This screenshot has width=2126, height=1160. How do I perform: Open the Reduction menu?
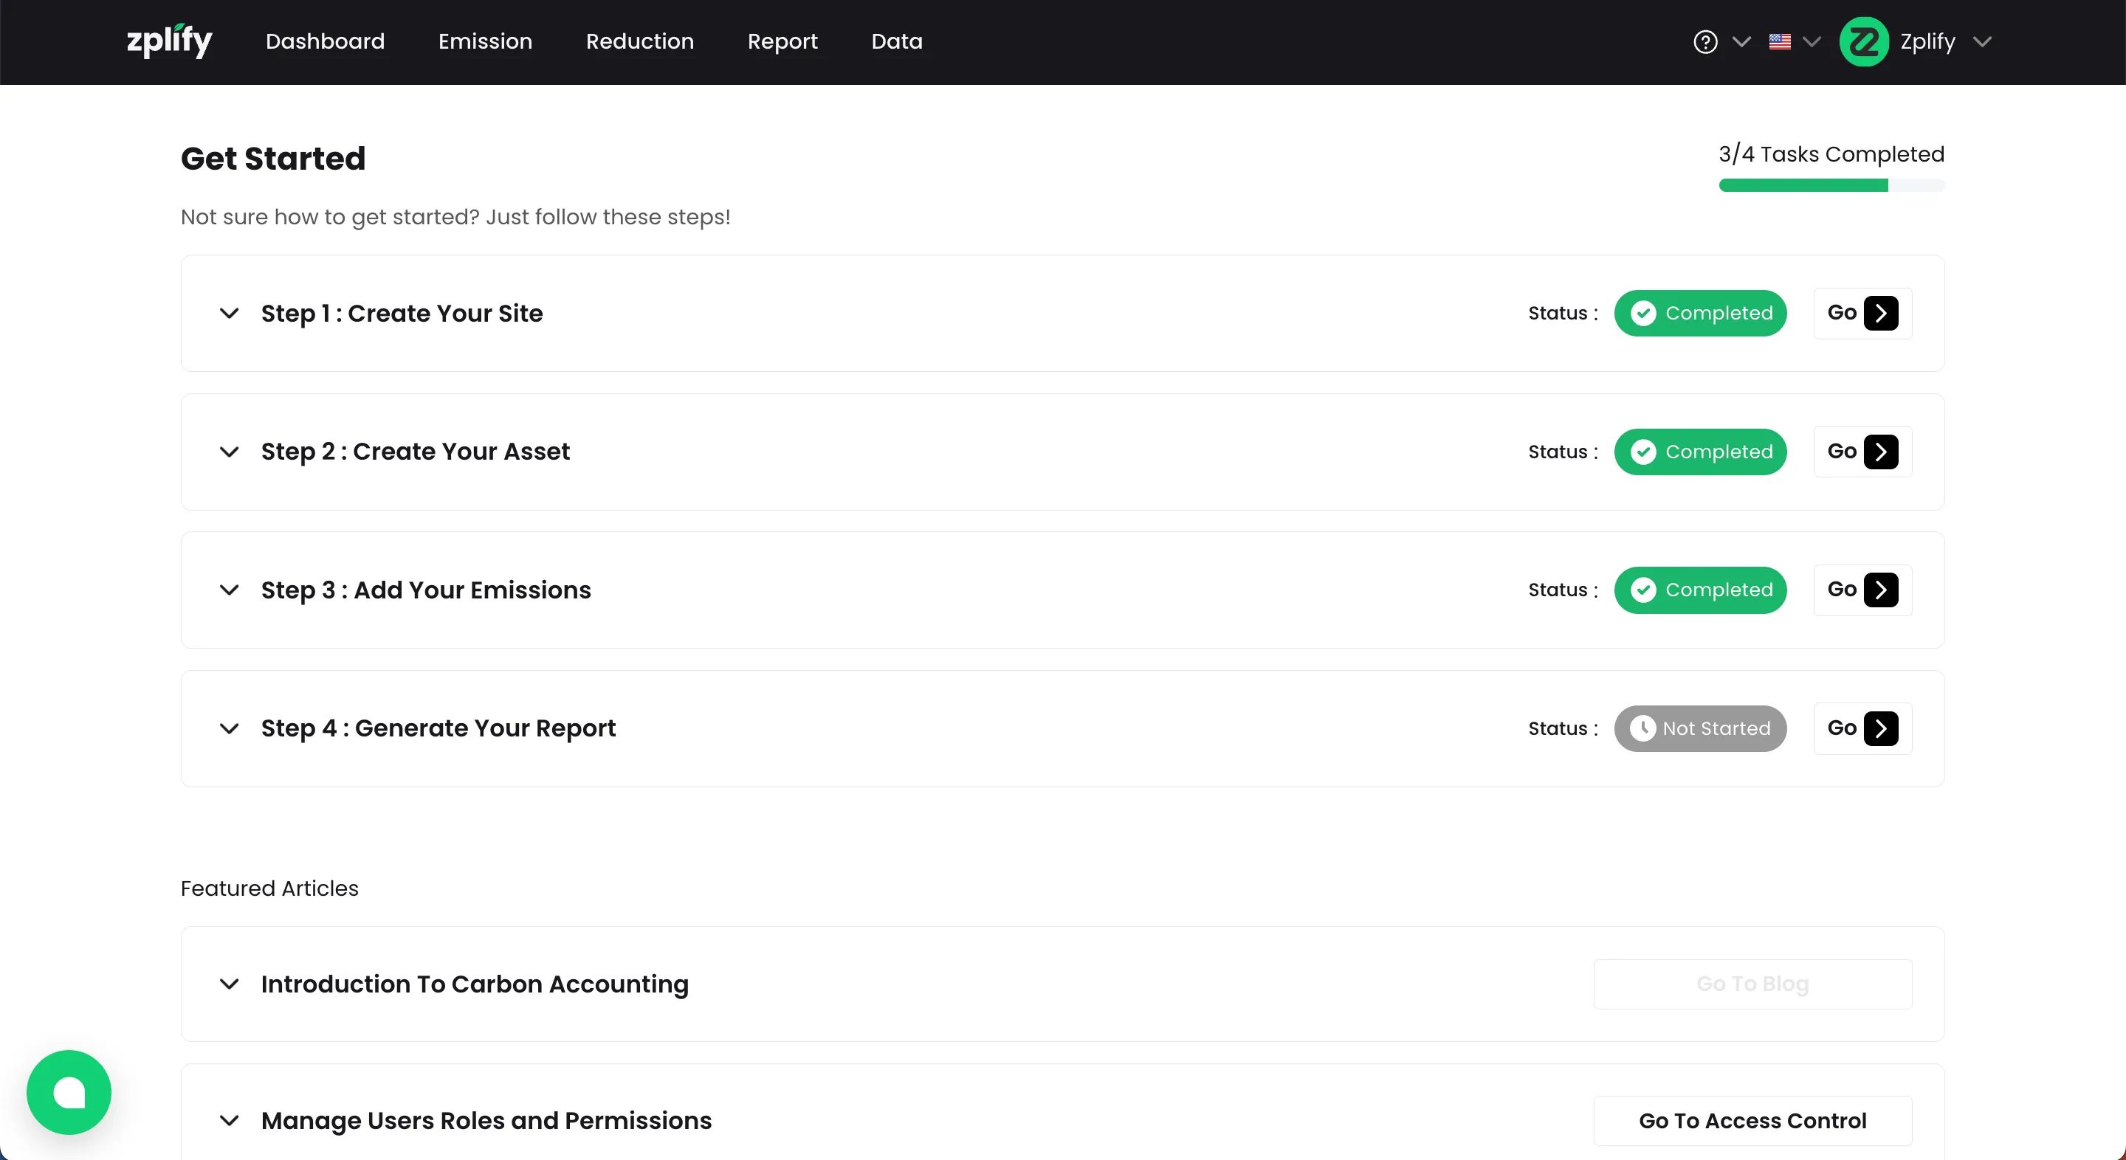(639, 41)
